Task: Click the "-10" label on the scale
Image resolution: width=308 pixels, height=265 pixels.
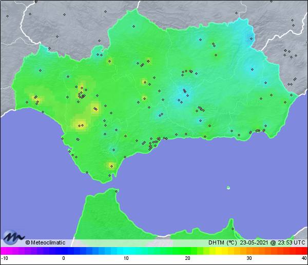Action: coord(4,258)
